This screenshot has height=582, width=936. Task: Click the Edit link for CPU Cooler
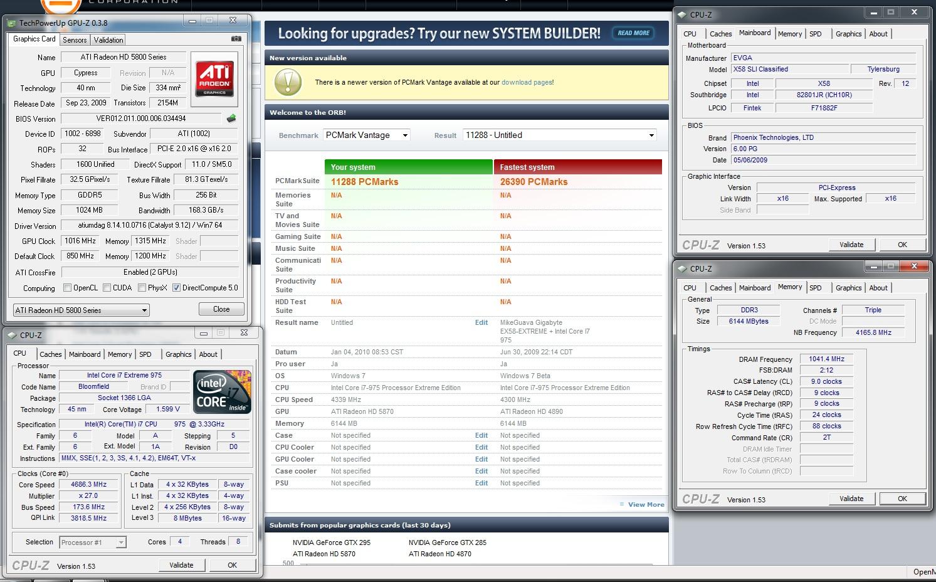tap(481, 447)
